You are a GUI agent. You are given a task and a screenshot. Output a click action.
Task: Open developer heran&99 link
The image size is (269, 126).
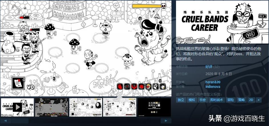(x=213, y=82)
